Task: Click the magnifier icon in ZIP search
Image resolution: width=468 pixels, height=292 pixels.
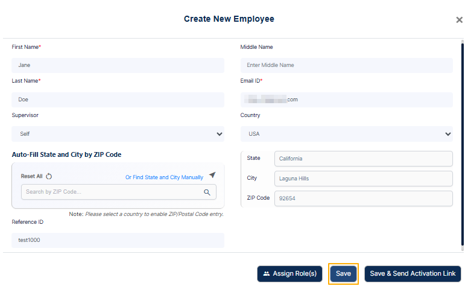Action: 207,192
